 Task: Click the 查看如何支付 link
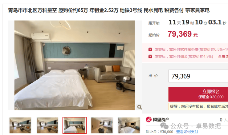tap(187, 132)
